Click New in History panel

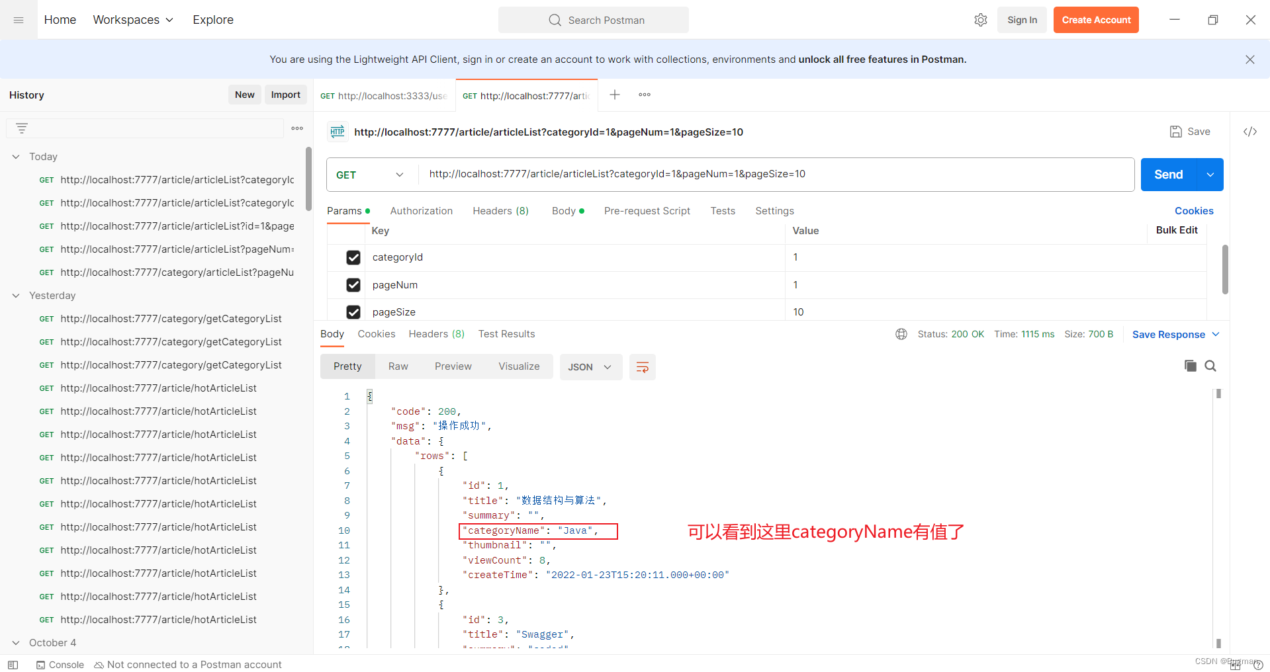point(245,95)
